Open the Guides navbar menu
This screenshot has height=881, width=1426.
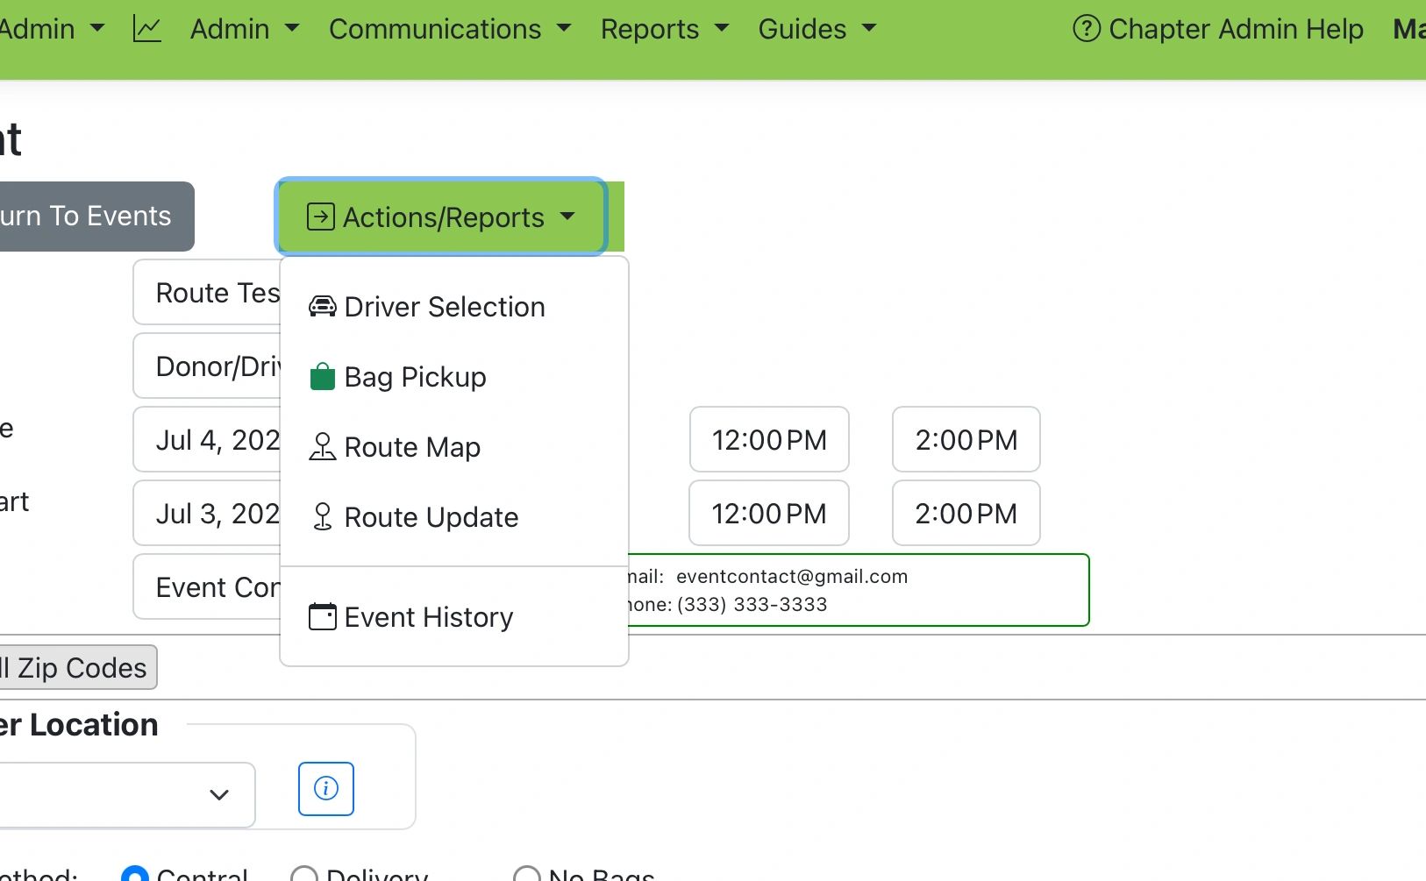pyautogui.click(x=816, y=29)
